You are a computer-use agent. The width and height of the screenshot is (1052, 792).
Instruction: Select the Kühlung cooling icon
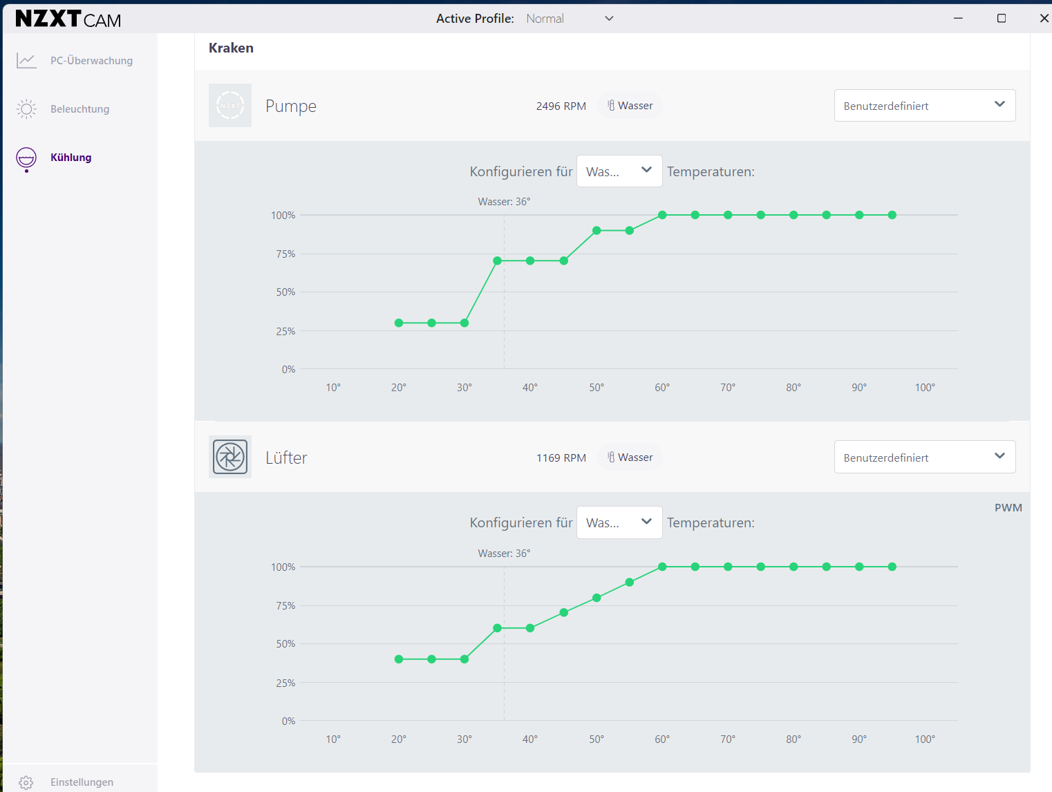coord(26,159)
